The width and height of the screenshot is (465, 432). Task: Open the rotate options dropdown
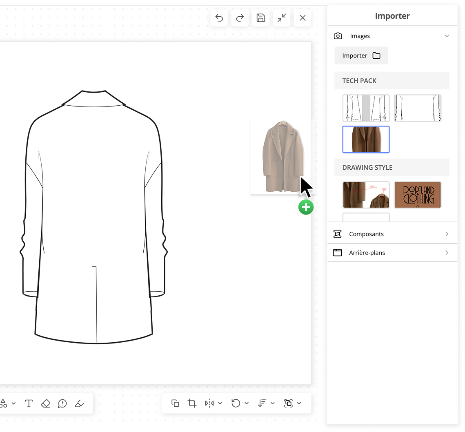click(x=246, y=403)
